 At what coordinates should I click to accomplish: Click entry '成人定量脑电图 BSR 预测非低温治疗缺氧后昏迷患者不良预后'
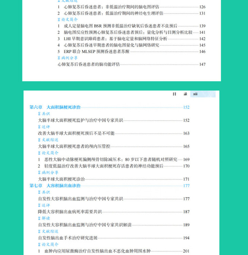[x=120, y=26]
